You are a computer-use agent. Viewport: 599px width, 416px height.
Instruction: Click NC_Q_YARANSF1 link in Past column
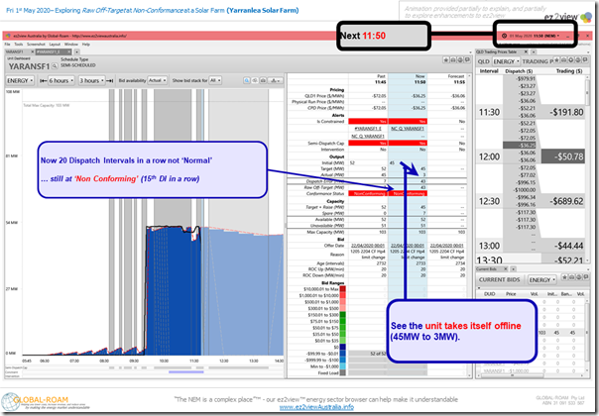[x=368, y=136]
